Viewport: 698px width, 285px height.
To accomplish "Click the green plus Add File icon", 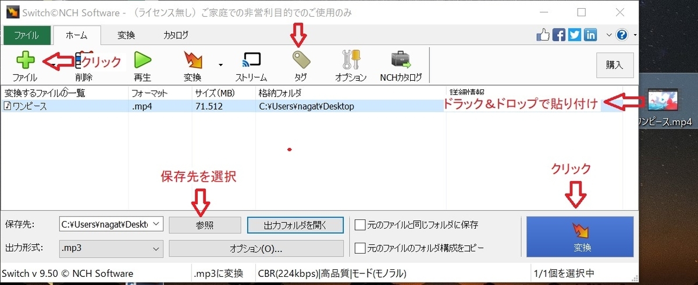I will (x=24, y=60).
